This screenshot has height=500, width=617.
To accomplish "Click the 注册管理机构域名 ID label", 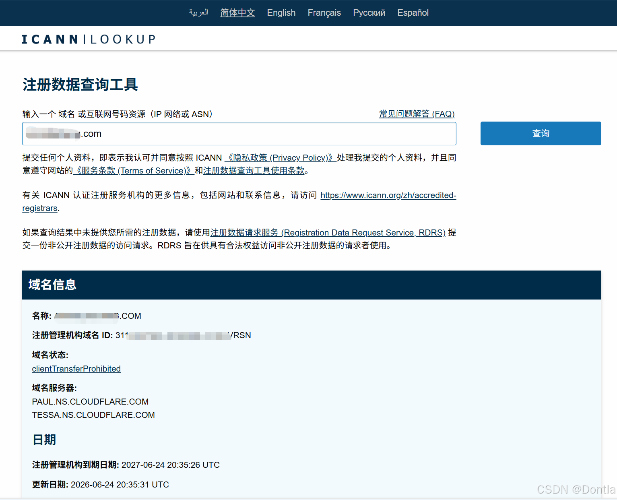I will 72,335.
